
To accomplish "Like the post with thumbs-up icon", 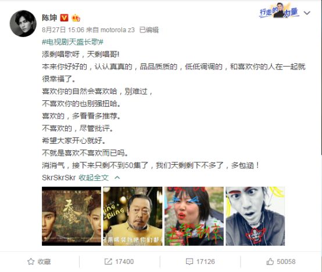I will coord(270,262).
